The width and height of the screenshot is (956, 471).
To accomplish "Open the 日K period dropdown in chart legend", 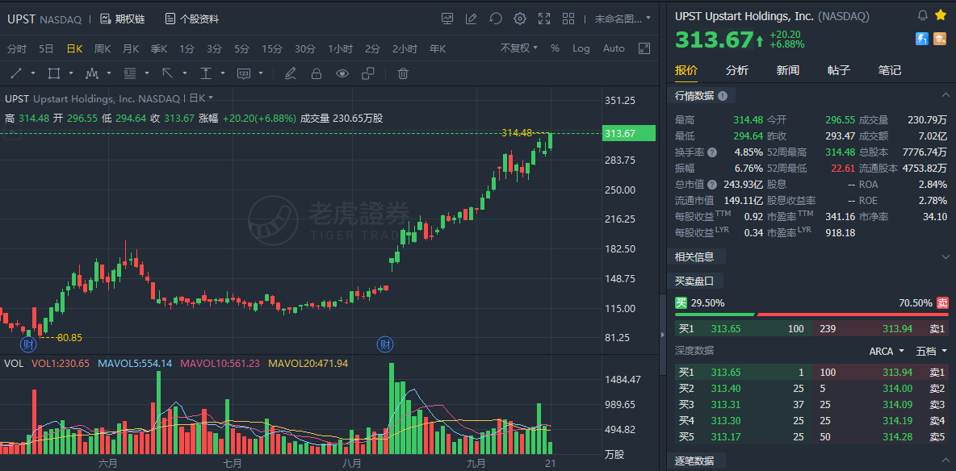I will pos(201,98).
